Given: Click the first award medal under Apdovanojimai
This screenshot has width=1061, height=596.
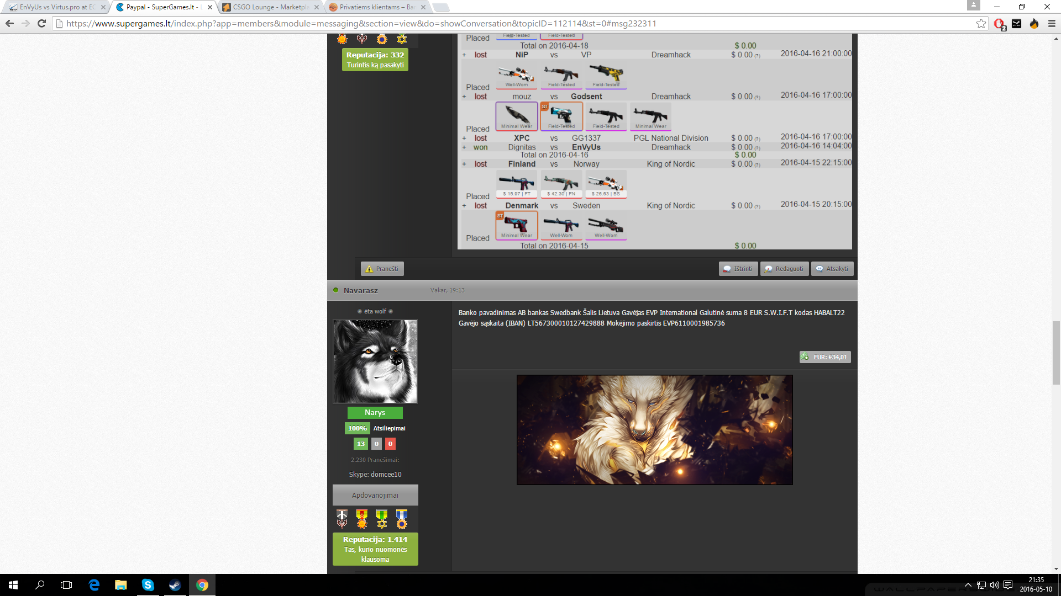Looking at the screenshot, I should (x=342, y=519).
